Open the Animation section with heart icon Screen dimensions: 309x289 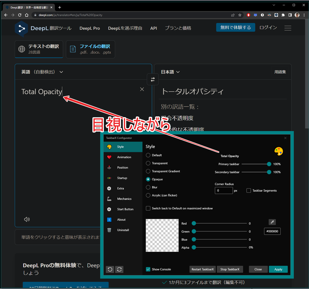[x=123, y=157]
